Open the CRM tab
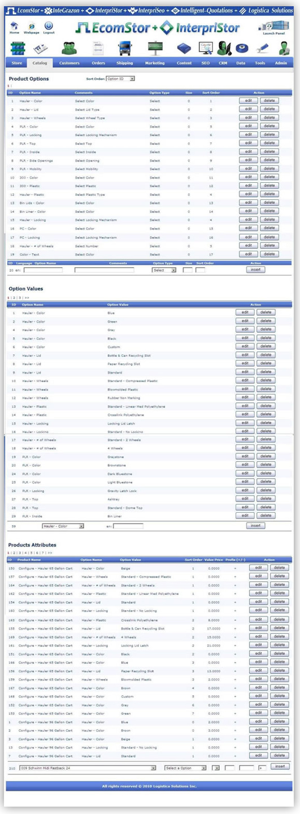The image size is (300, 814). click(223, 63)
